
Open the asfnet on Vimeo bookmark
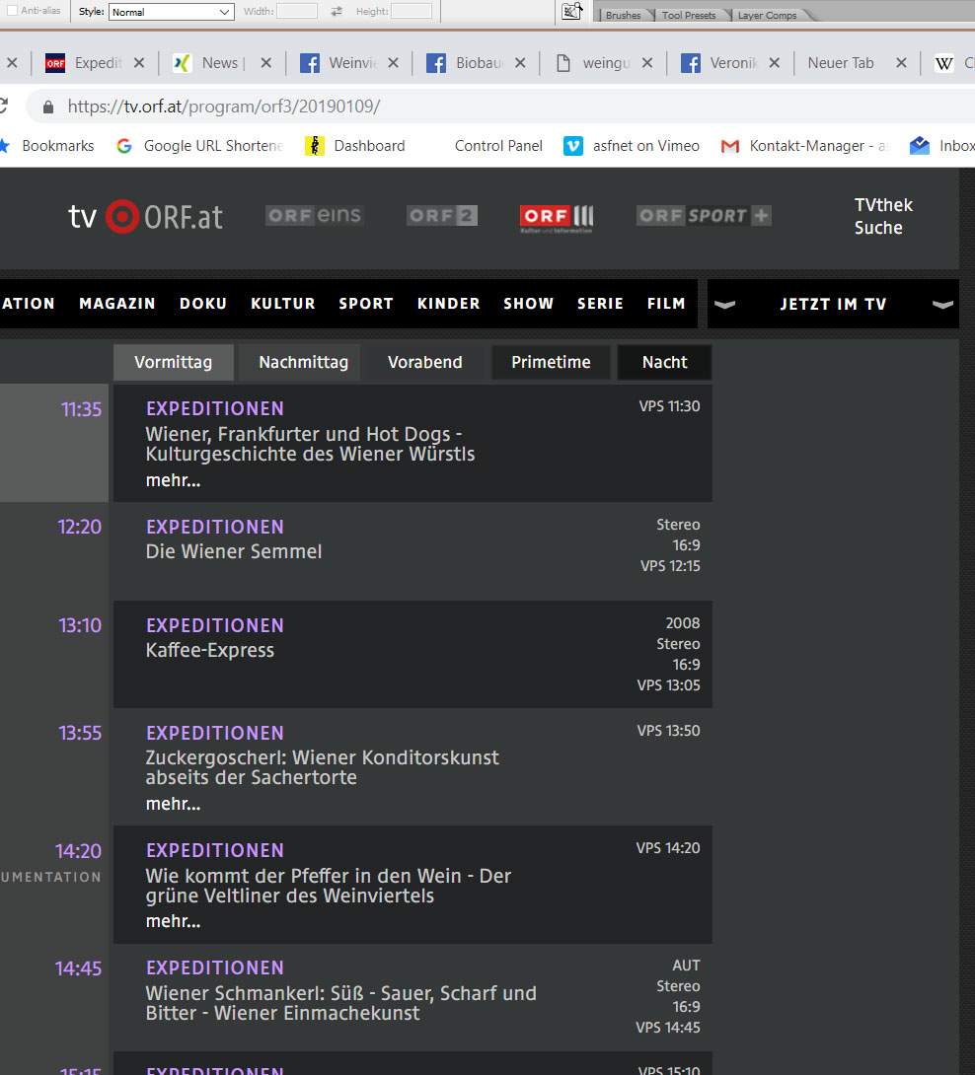(x=632, y=146)
